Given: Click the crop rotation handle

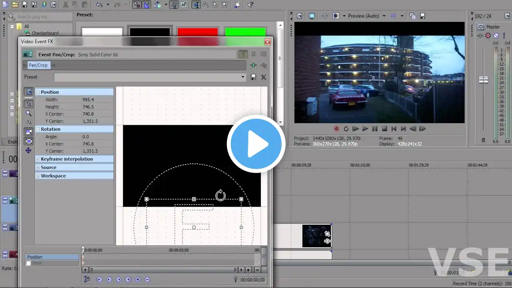Looking at the screenshot, I should click(220, 195).
